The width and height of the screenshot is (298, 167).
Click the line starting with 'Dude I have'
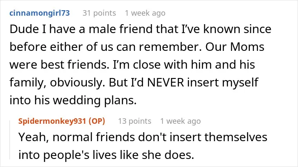(140, 29)
